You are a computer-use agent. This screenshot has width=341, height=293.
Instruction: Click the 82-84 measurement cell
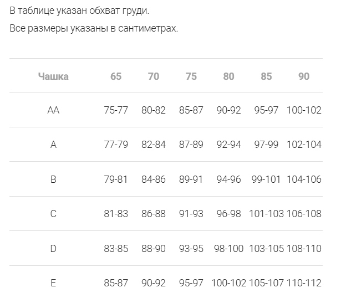click(154, 145)
